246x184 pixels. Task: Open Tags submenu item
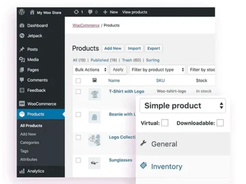coord(24,151)
